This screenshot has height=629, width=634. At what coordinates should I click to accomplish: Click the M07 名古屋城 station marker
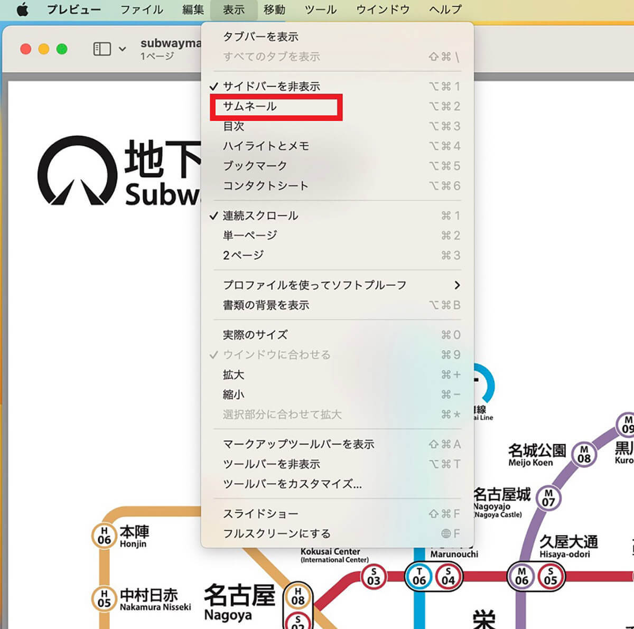pyautogui.click(x=548, y=497)
